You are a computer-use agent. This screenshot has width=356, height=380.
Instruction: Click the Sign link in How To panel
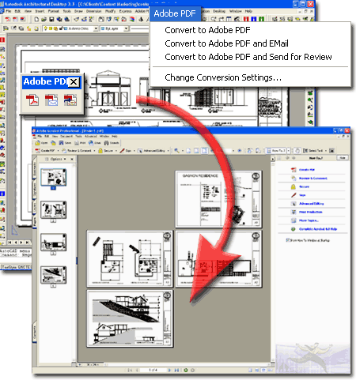(302, 195)
